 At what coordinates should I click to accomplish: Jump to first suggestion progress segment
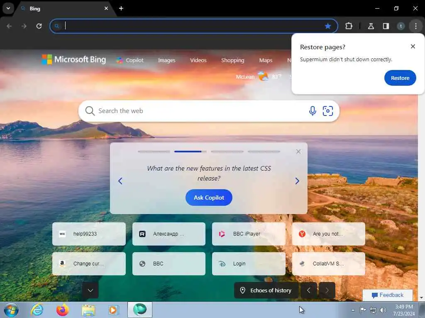154,152
